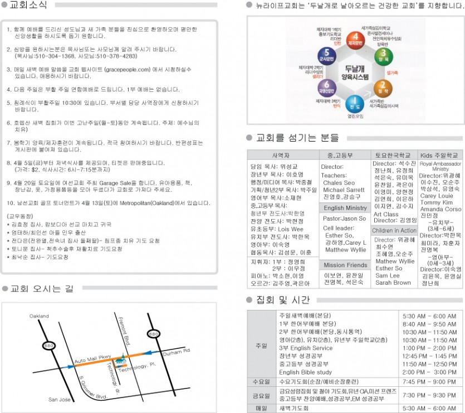Select the S Grimmer Blvd. street label

click(92, 388)
